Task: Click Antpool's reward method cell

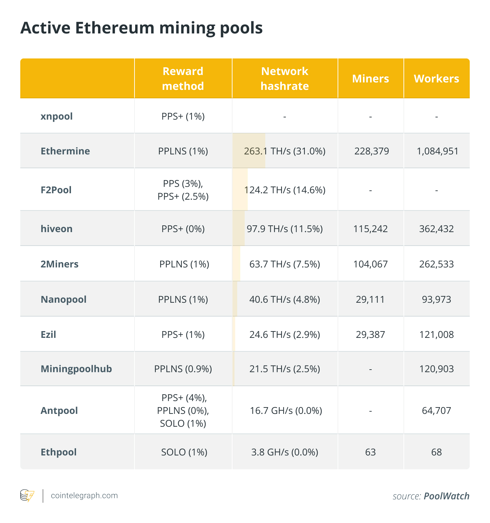Action: [183, 410]
